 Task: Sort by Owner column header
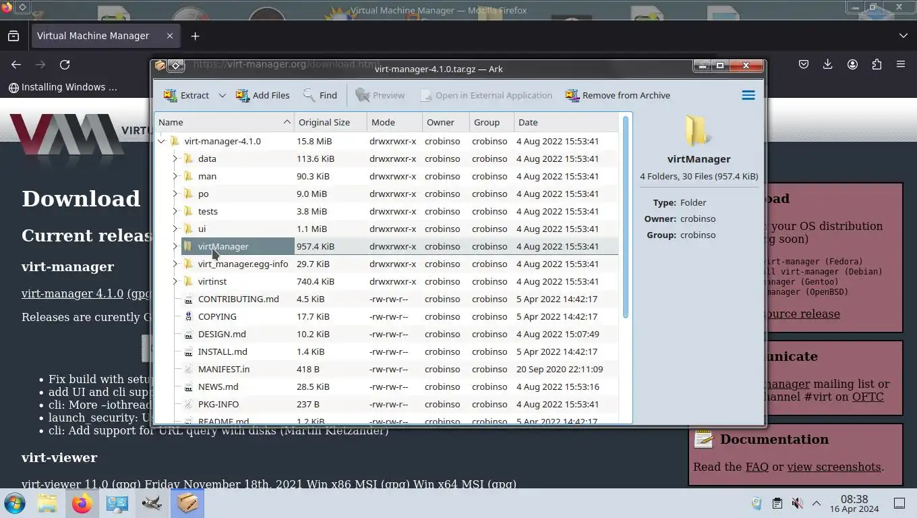pos(446,122)
